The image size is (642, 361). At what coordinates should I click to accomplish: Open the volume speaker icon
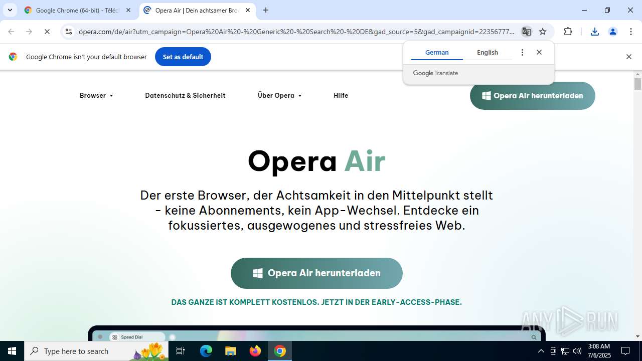577,351
